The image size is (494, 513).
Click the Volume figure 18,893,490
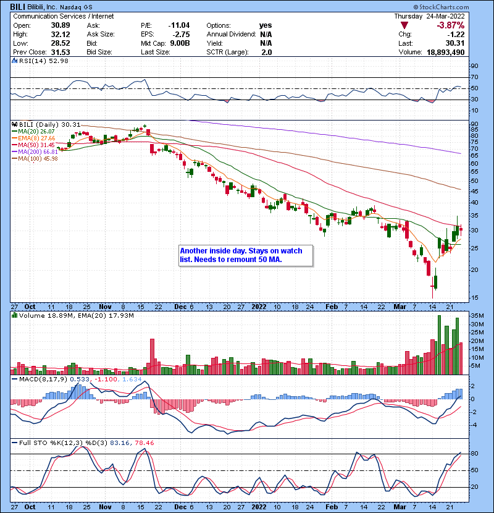pyautogui.click(x=446, y=52)
